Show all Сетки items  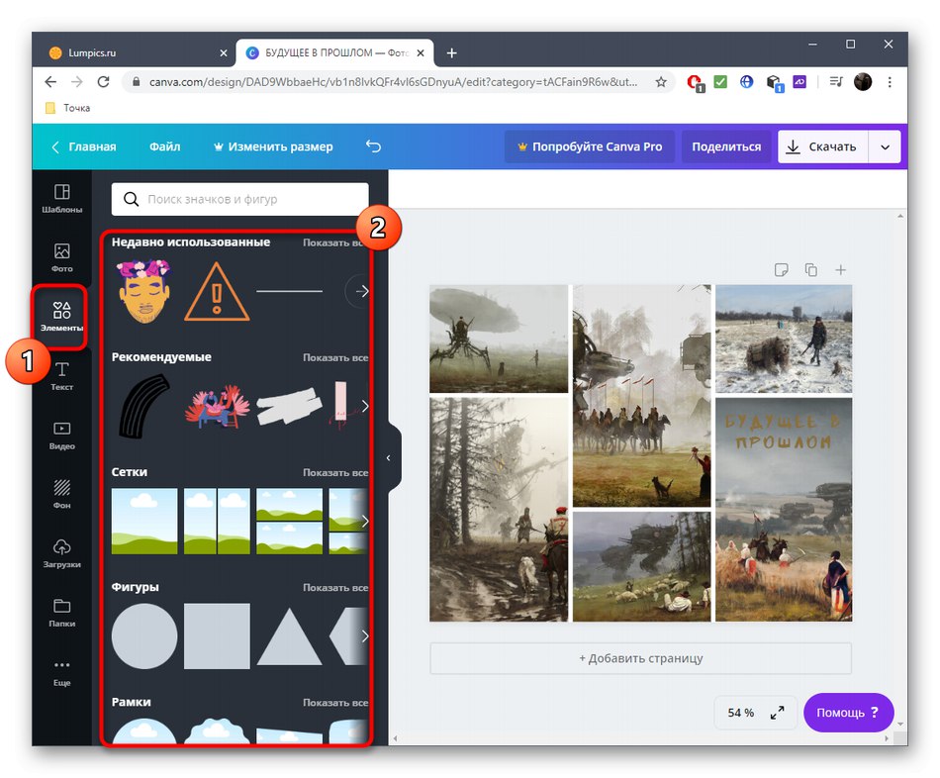pos(335,473)
